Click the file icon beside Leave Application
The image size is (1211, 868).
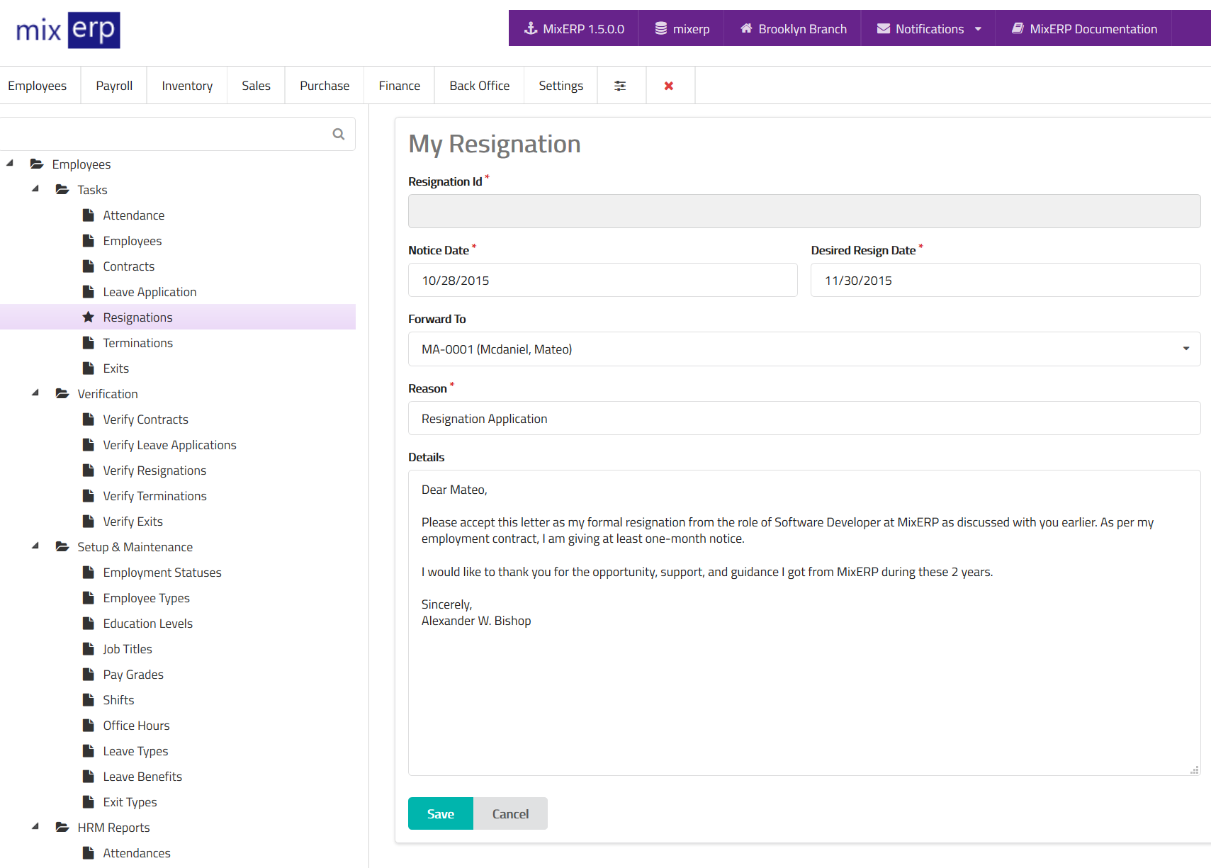click(89, 291)
